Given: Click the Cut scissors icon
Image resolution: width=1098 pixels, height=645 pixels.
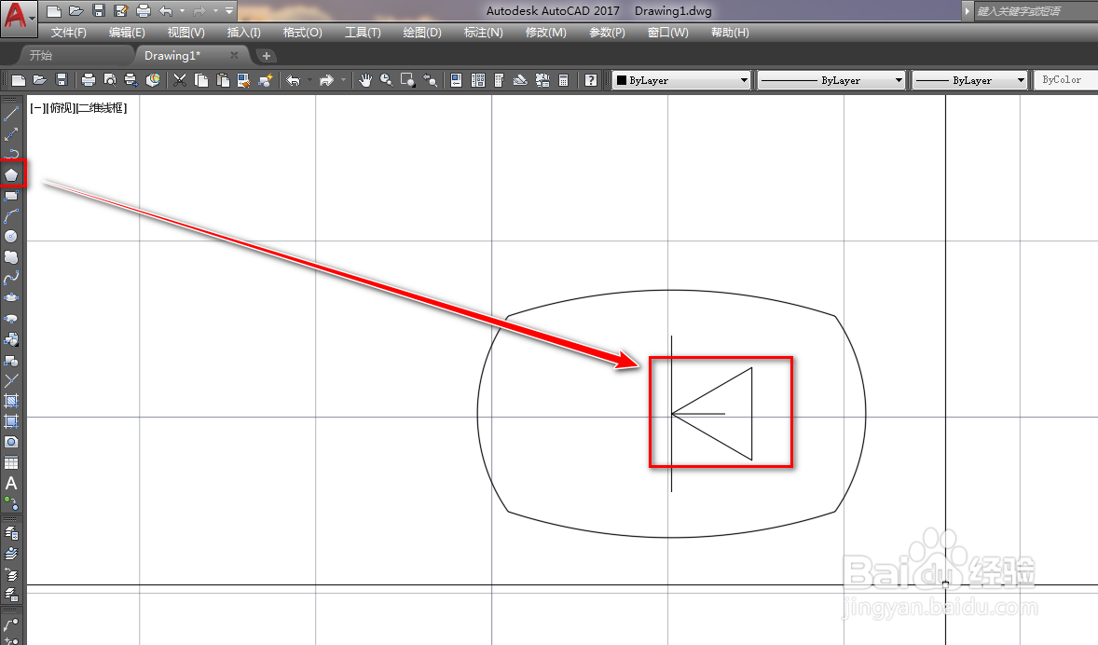Looking at the screenshot, I should point(180,80).
